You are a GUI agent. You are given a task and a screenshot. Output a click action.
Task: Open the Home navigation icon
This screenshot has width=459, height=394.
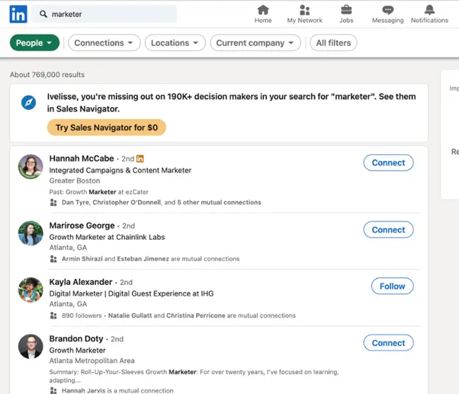263,10
